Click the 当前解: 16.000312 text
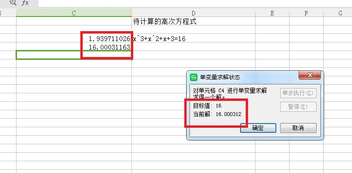 (x=217, y=114)
